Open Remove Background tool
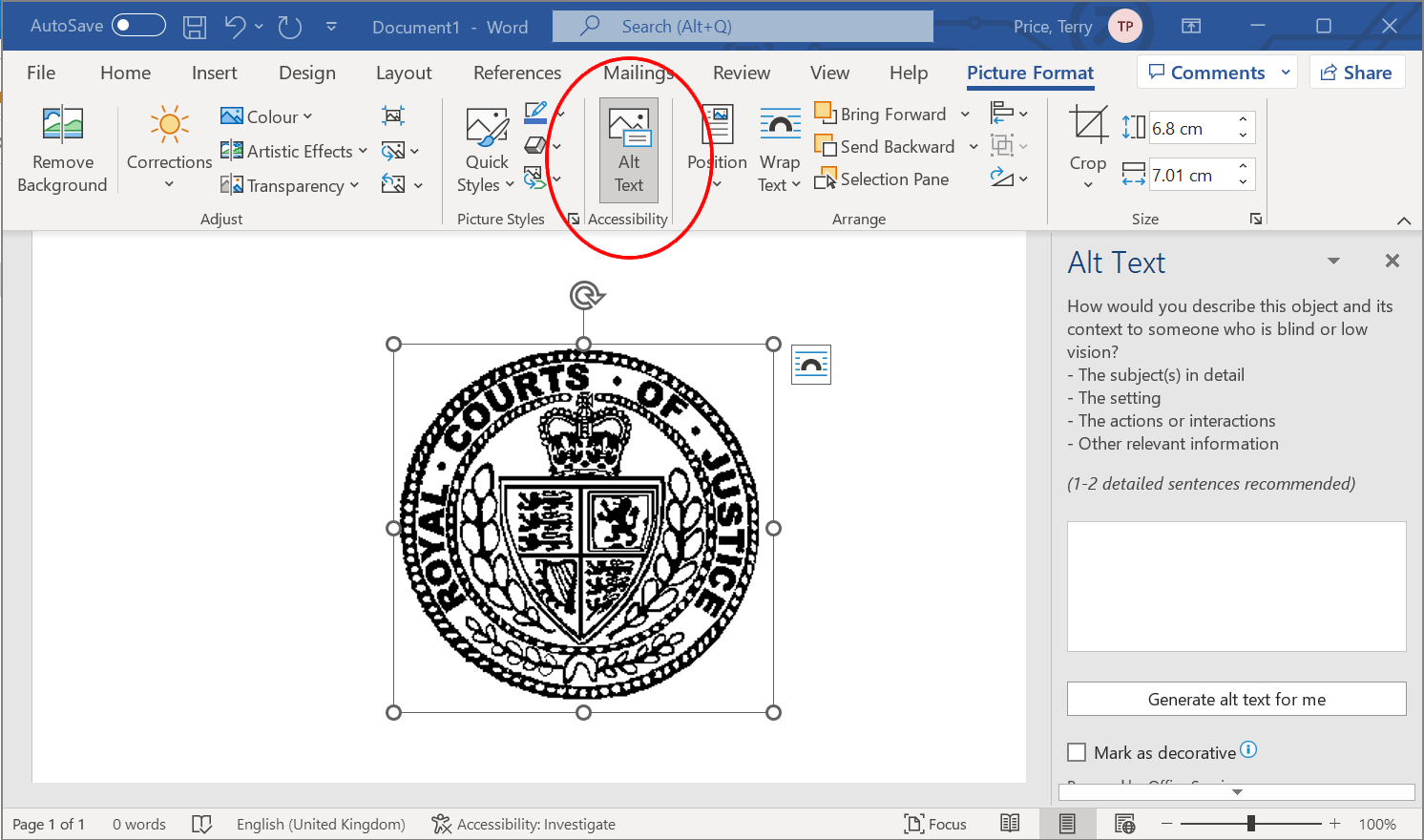 point(63,150)
